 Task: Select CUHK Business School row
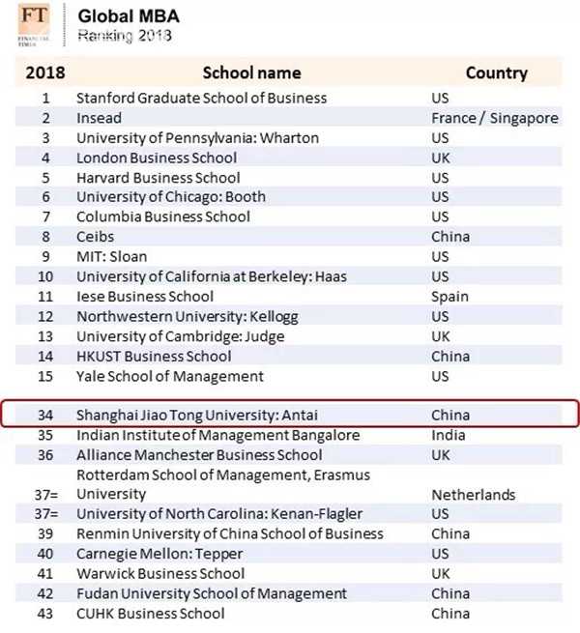pos(289,614)
